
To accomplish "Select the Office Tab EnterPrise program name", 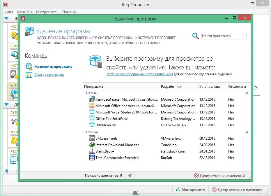I will 111,119.
